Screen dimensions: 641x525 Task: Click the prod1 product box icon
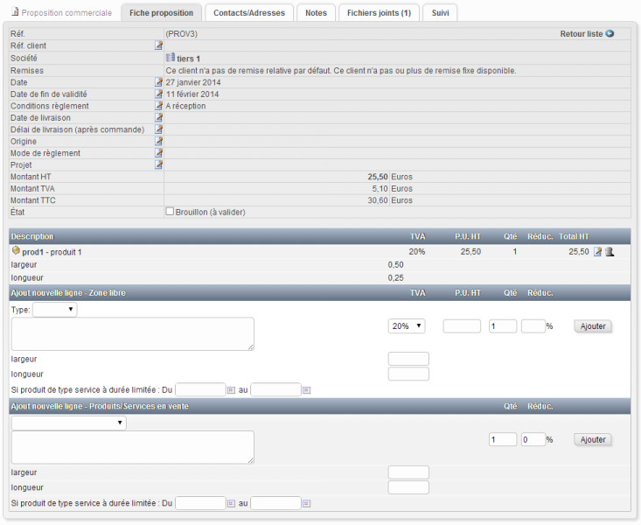(x=16, y=250)
